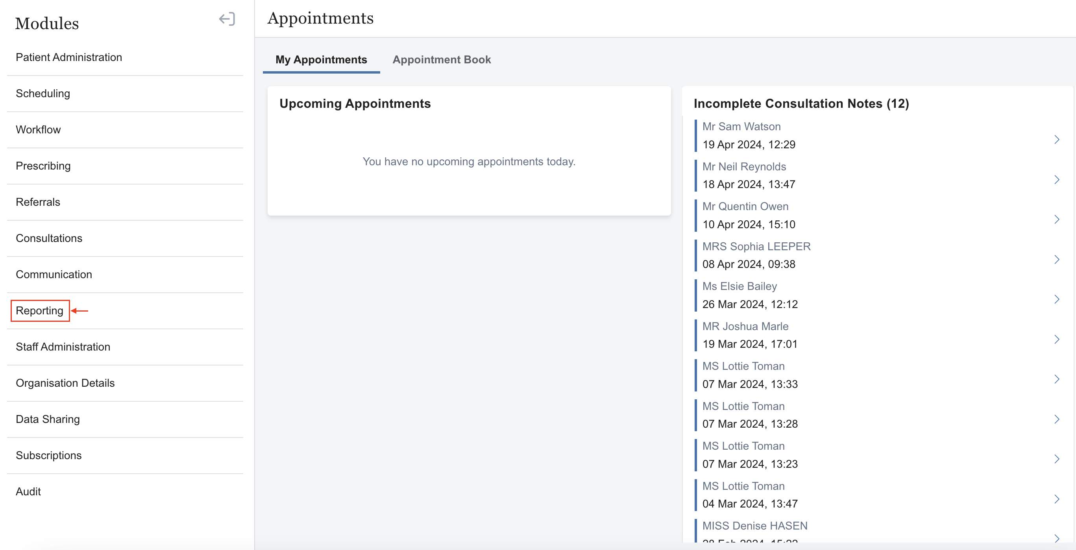Open the MRS Sophia LEEPER note arrow
The image size is (1076, 550).
click(1056, 259)
